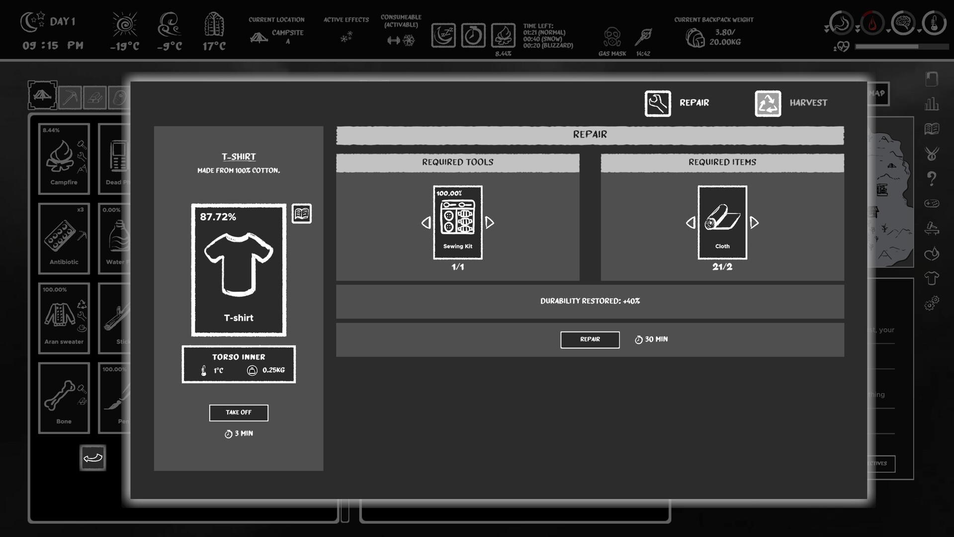View achievements via the medal icon
This screenshot has width=954, height=537.
(932, 154)
